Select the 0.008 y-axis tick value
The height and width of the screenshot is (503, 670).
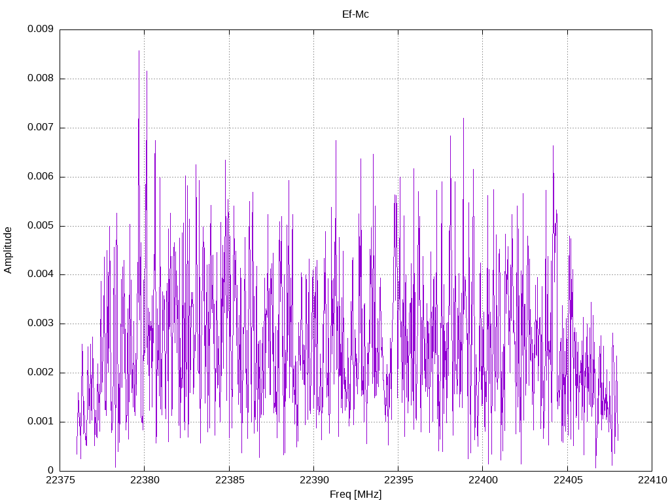click(x=40, y=79)
